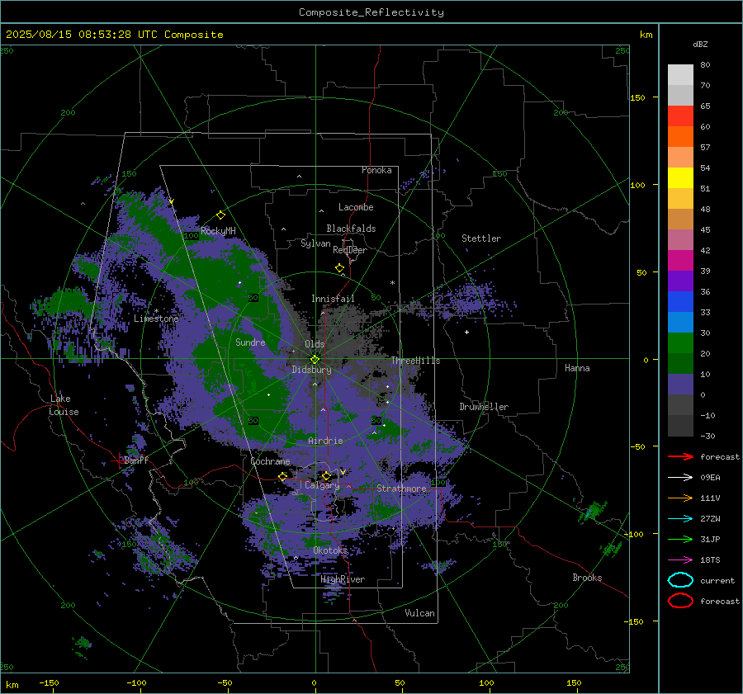Viewport: 743px width, 694px height.
Task: Click the yellow diamond marker below RedDeer
Action: 339,268
